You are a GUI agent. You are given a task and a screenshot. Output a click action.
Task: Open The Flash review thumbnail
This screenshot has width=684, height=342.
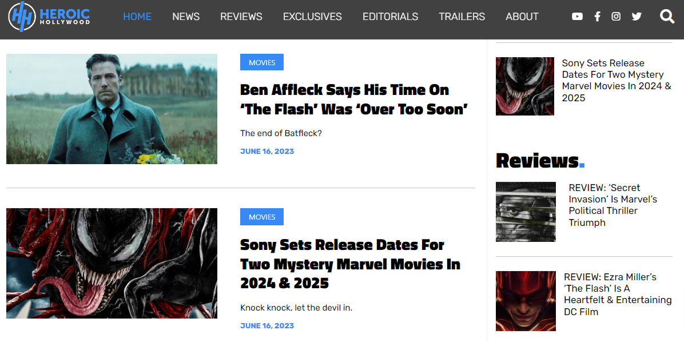[526, 301]
